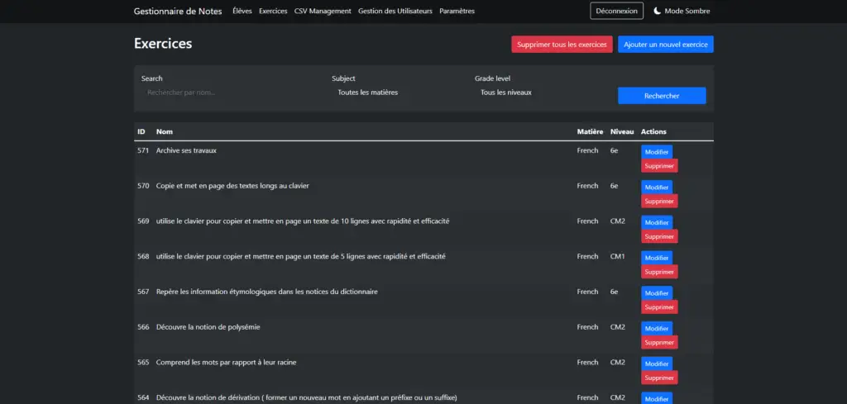Click Supprimer for exercise 568
This screenshot has height=404, width=847.
(659, 272)
